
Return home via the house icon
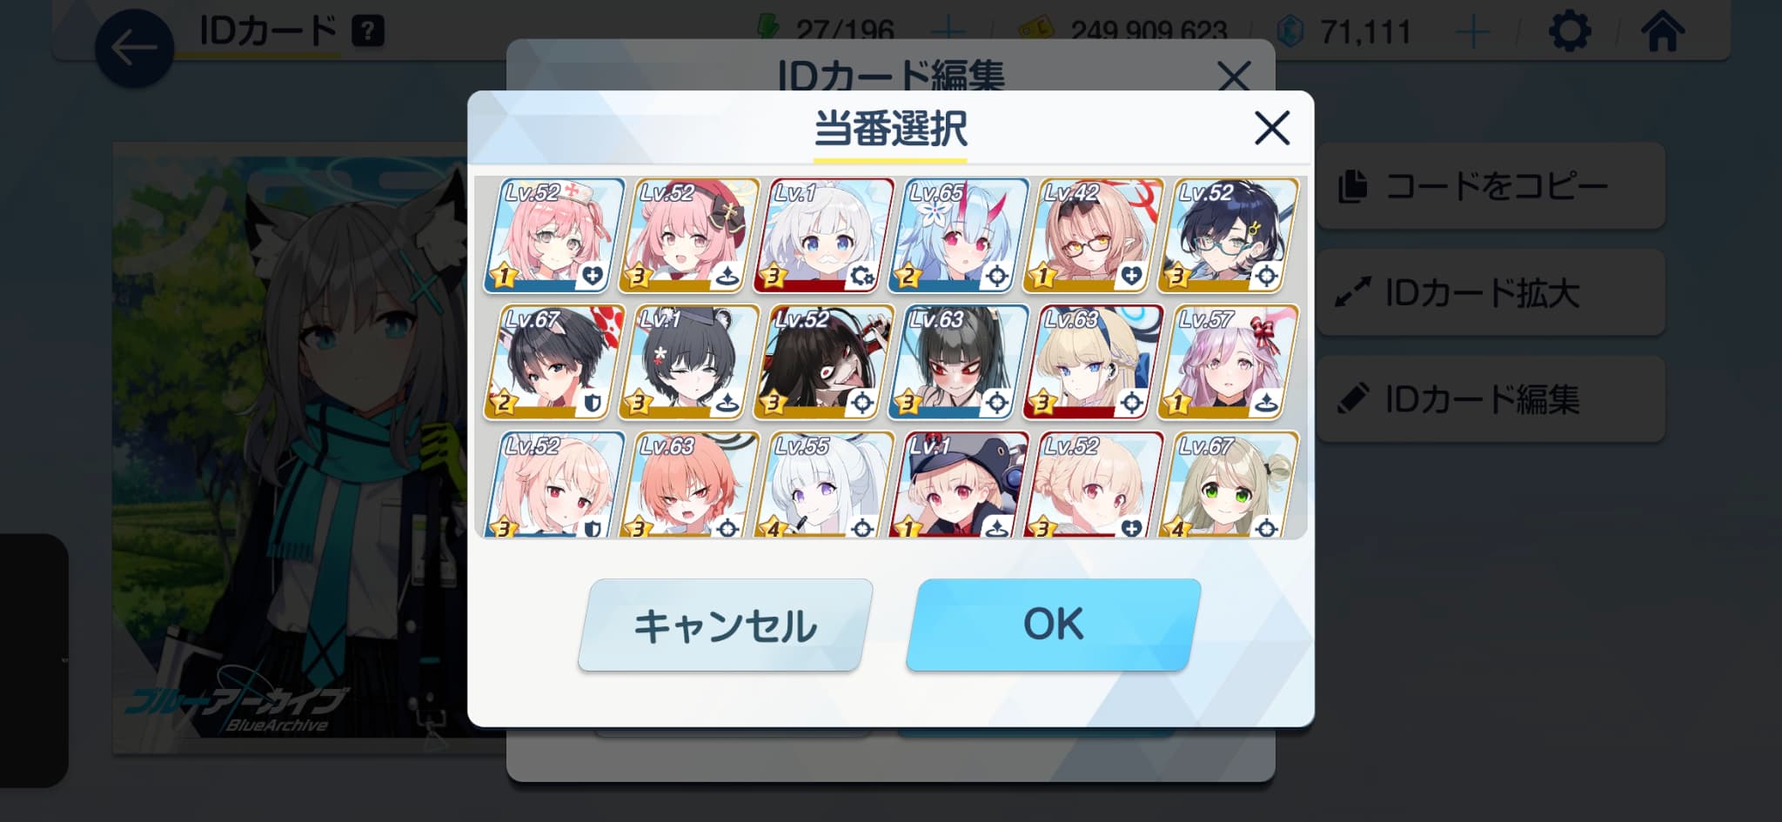[x=1663, y=33]
